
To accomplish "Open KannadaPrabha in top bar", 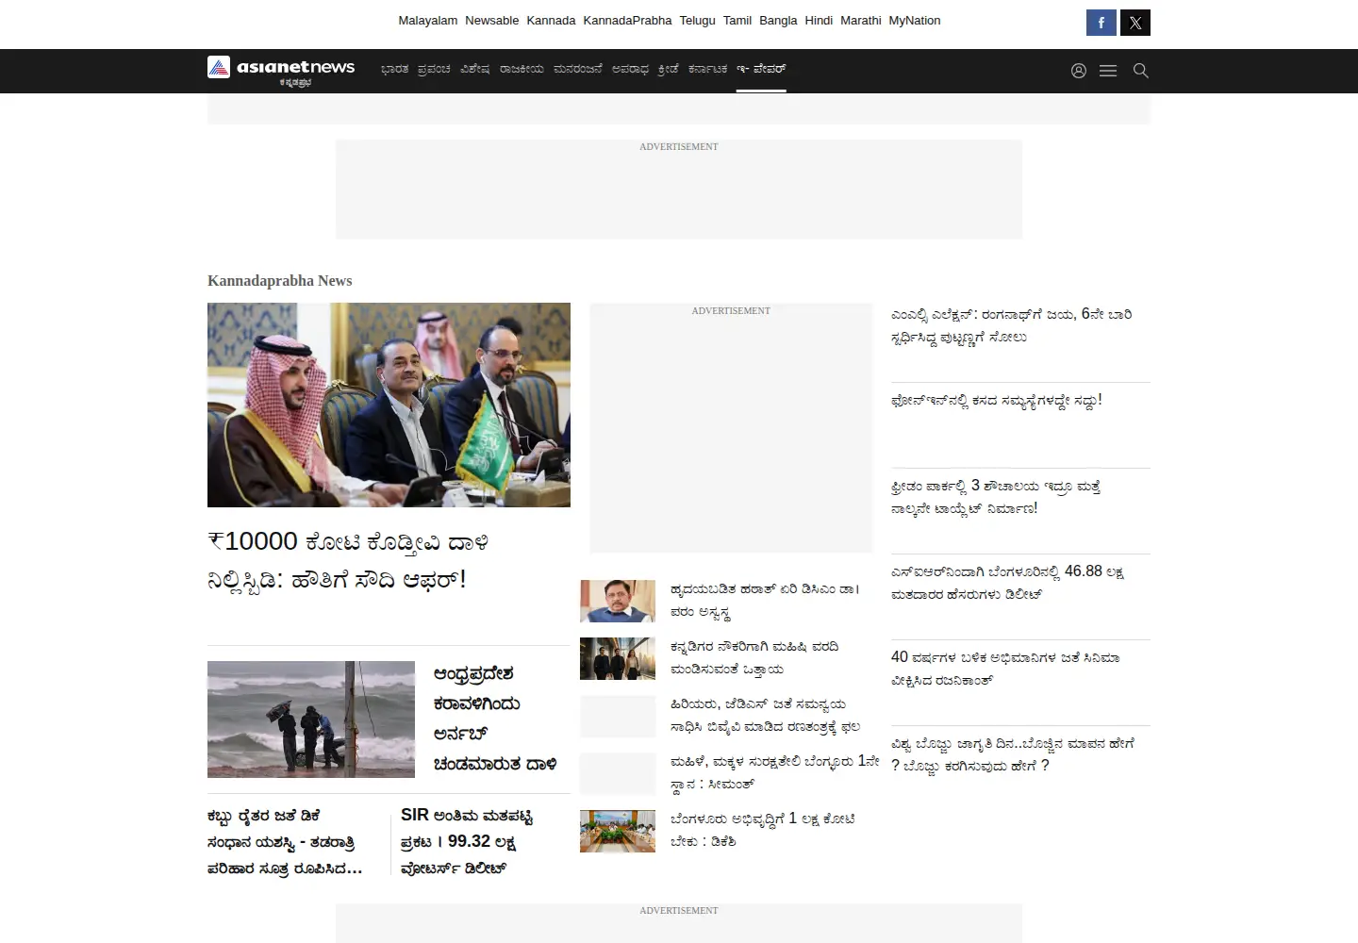I will click(x=627, y=21).
